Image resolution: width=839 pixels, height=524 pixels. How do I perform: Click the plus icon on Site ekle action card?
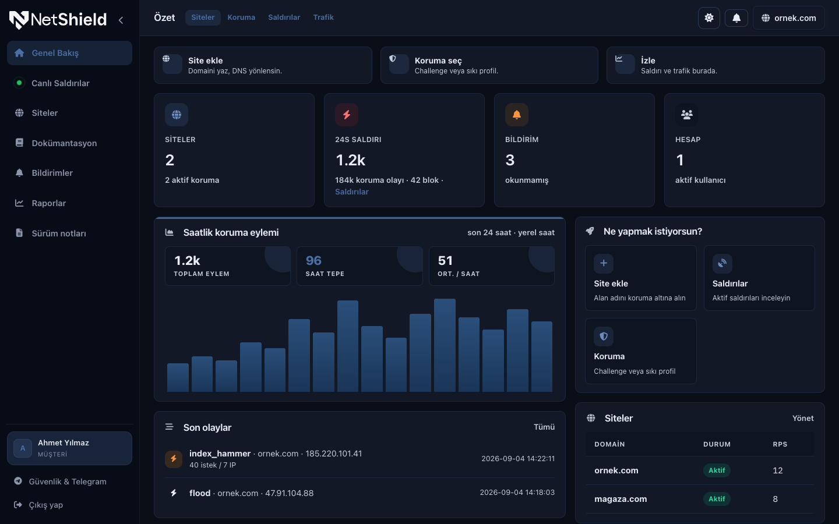point(604,263)
